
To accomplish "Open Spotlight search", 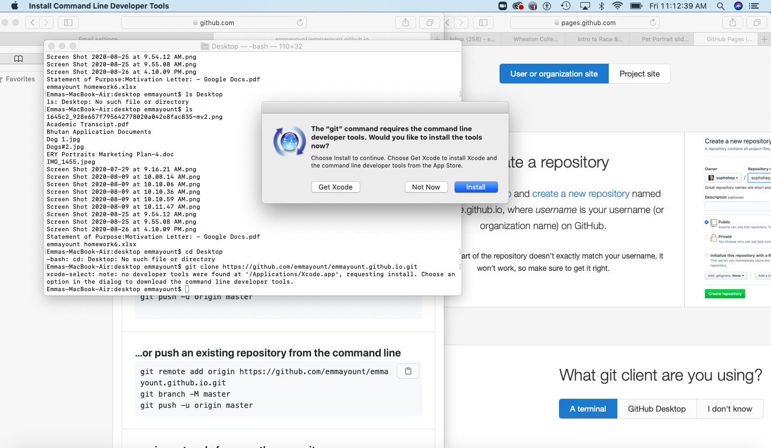I will tap(721, 6).
